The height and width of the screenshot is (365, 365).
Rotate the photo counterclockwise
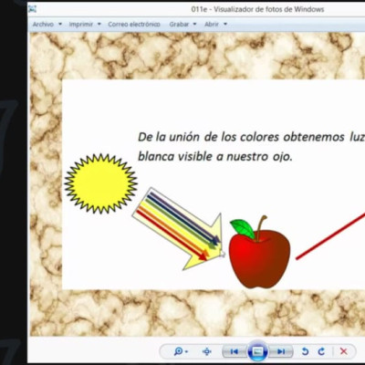tap(305, 351)
